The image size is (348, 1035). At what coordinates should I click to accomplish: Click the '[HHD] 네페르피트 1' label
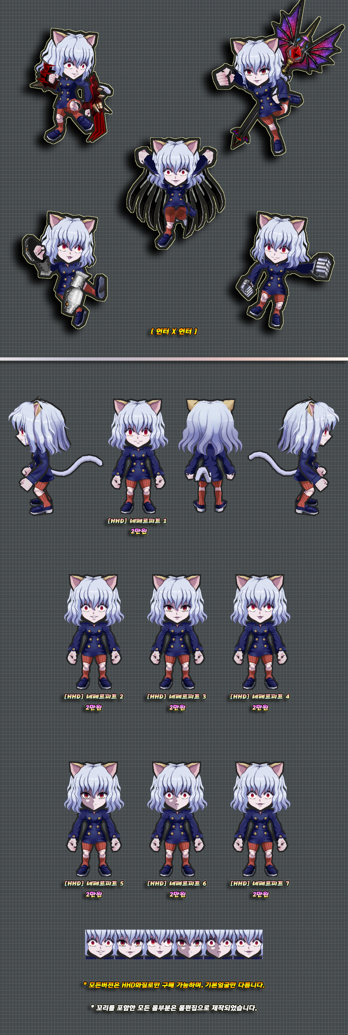click(x=137, y=521)
